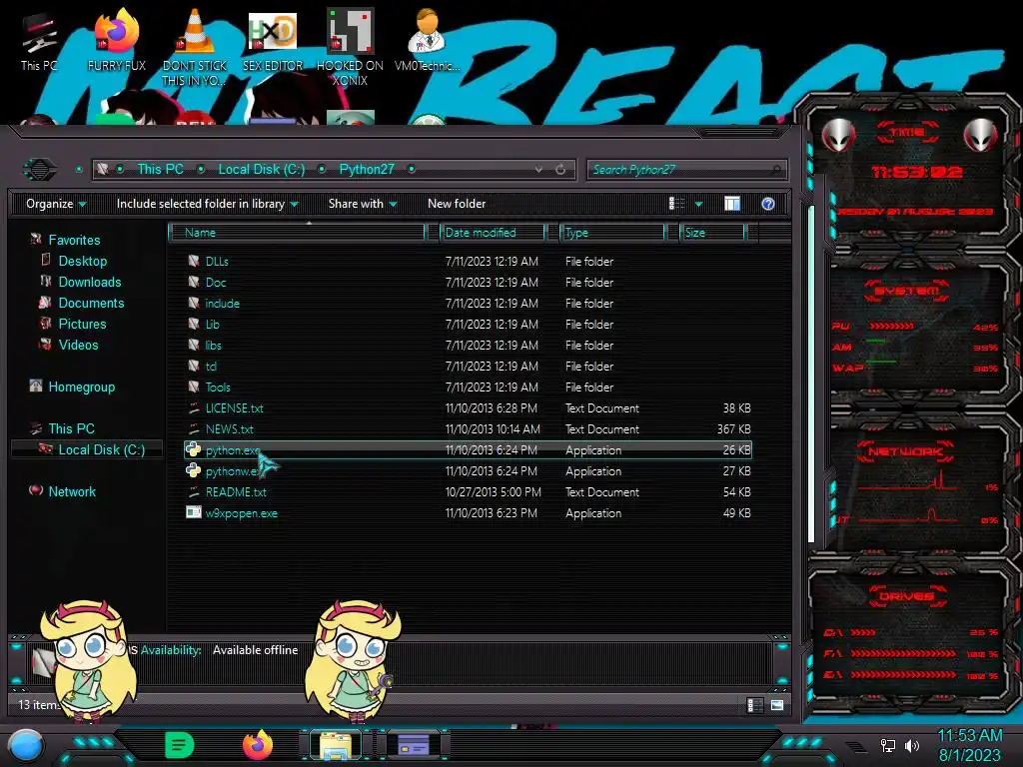Click Local Disk (C:) in address breadcrumb
This screenshot has width=1023, height=767.
coord(261,170)
